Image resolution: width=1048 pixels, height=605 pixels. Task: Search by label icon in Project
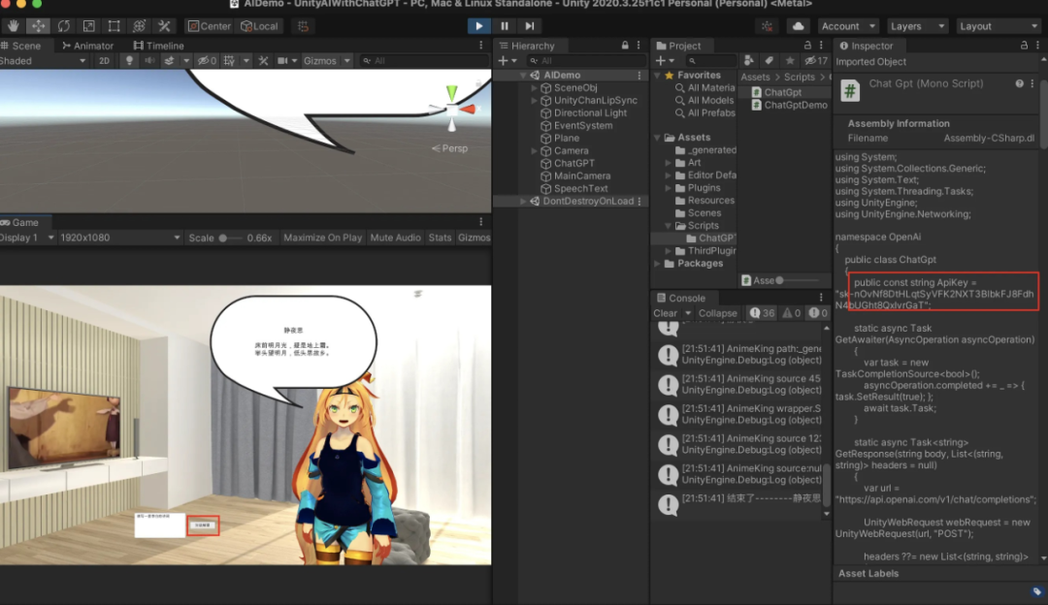770,61
